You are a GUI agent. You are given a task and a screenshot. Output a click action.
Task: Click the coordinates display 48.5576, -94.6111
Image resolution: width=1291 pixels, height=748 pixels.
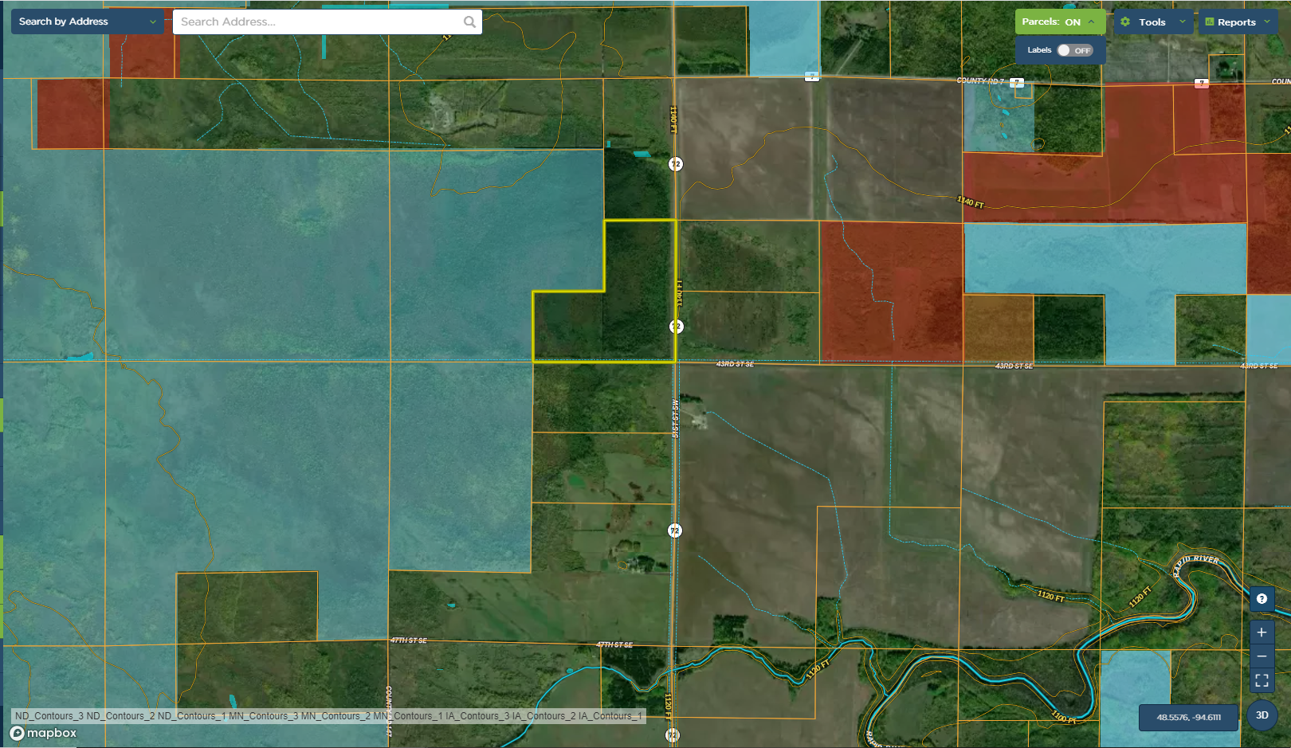pyautogui.click(x=1188, y=717)
